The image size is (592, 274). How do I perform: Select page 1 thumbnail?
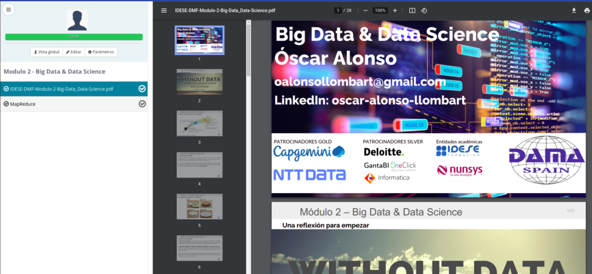(x=199, y=40)
